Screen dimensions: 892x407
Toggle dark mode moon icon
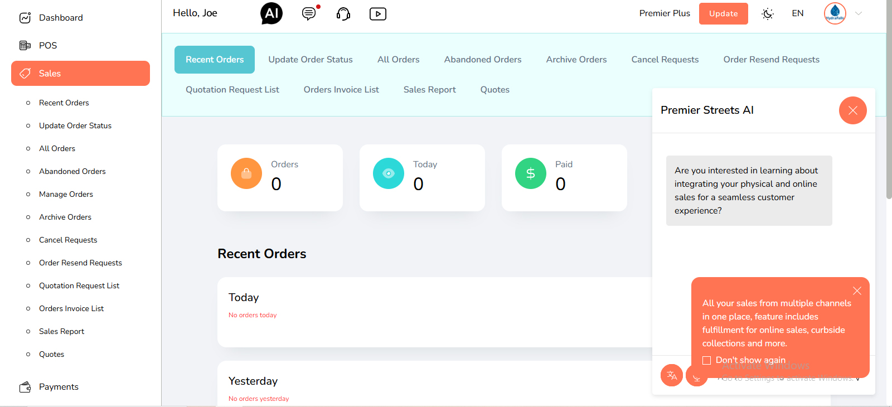click(768, 13)
